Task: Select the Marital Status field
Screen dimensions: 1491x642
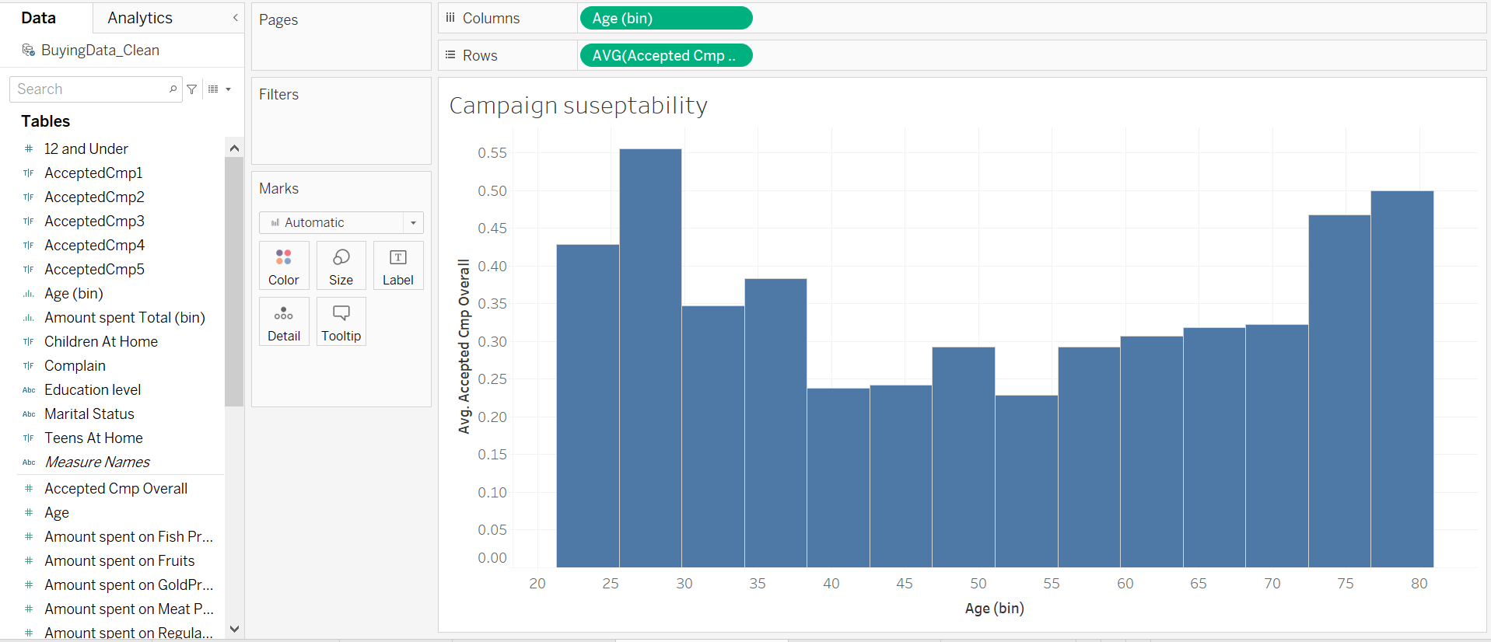Action: point(89,414)
